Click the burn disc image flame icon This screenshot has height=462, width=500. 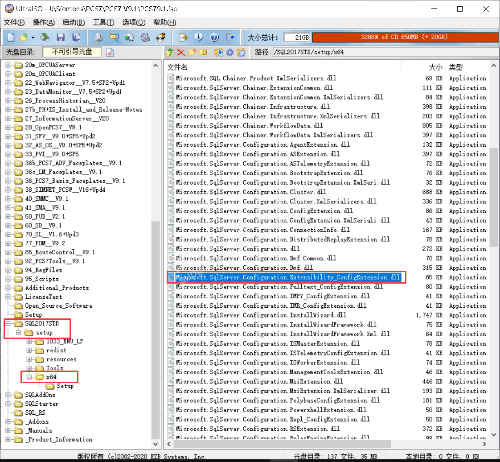click(161, 37)
